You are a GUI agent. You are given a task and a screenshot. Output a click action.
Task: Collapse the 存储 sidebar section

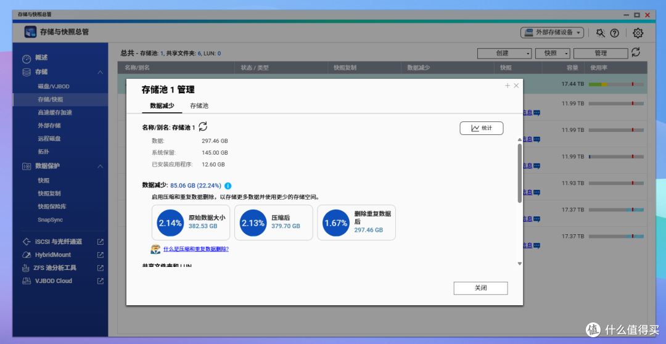101,72
